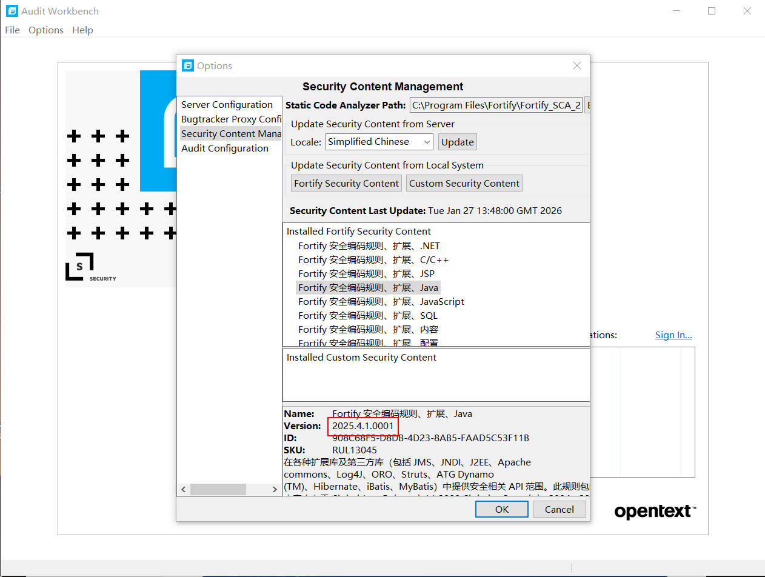765x577 pixels.
Task: Open the Options menu
Action: point(46,30)
